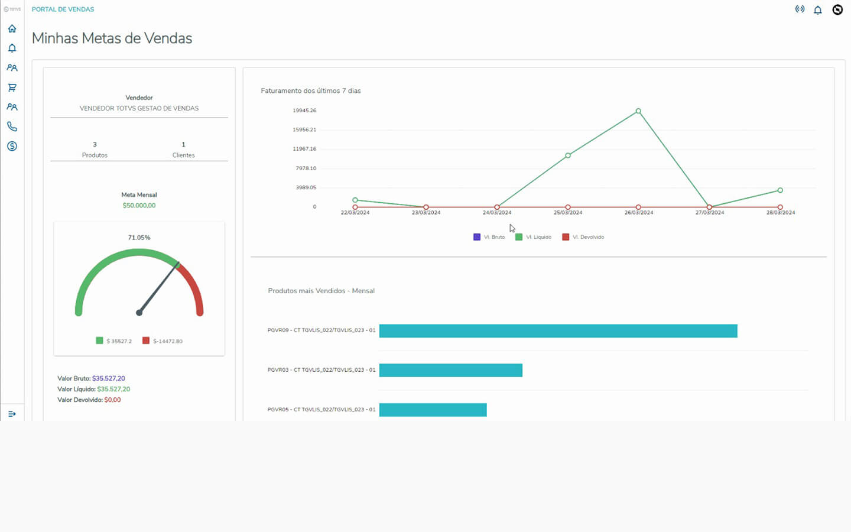
Task: Open the sidebar notifications bell
Action: 12,48
